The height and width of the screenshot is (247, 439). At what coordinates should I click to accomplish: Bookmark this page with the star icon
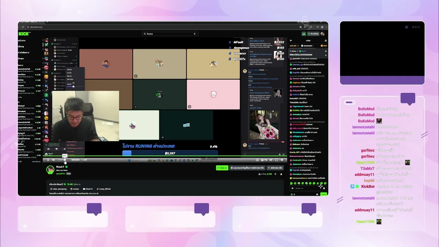tap(305, 27)
